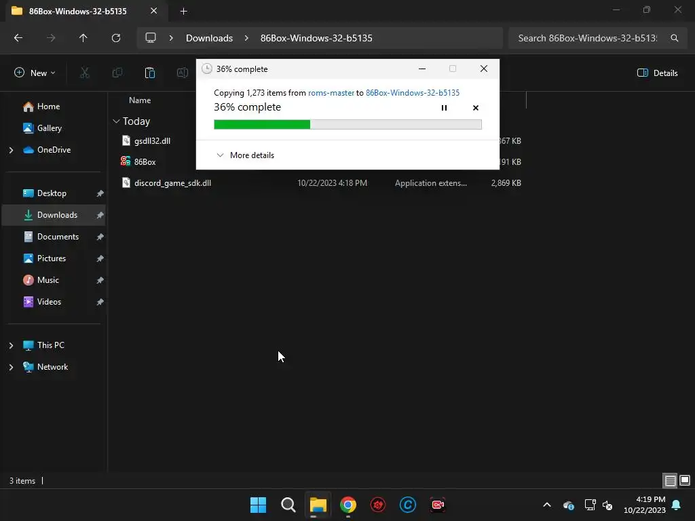Unpin Desktop via its pin icon
695x521 pixels.
click(x=100, y=193)
